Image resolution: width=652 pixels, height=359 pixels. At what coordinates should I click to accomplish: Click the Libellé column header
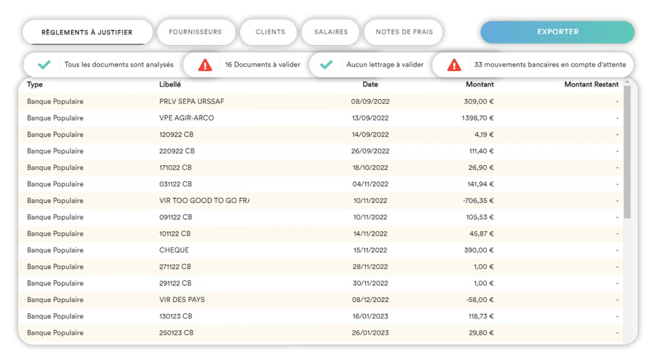coord(170,84)
